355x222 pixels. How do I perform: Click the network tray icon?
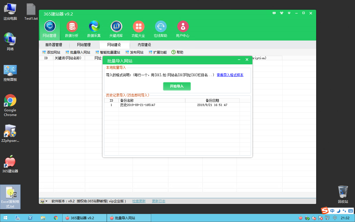[327, 218]
